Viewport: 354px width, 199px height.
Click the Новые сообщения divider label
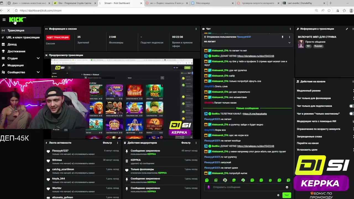click(x=247, y=108)
